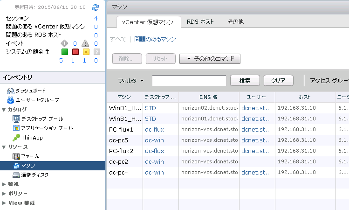The image size is (349, 210).
Task: Open the Application Pools icon
Action: pos(16,128)
